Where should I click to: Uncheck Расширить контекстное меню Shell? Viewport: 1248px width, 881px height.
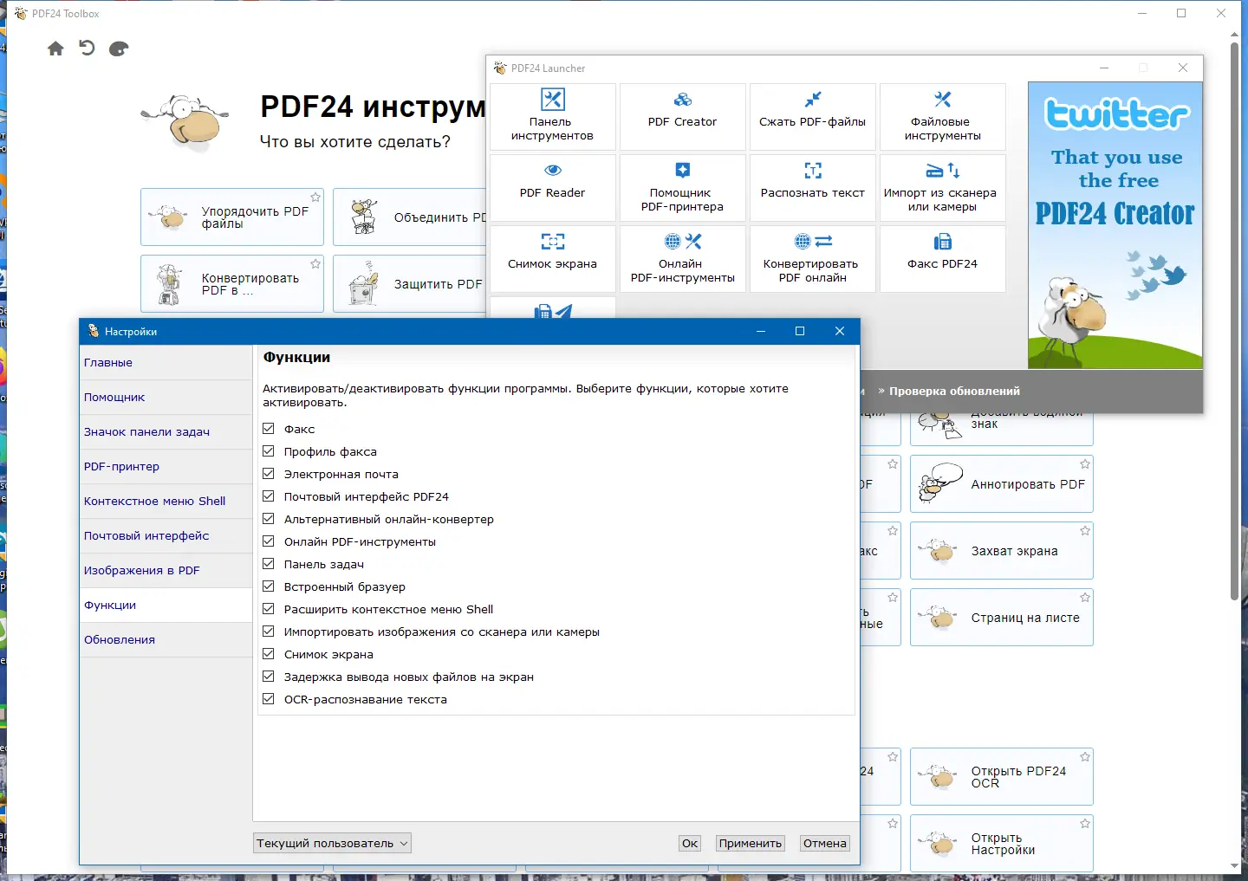point(269,609)
